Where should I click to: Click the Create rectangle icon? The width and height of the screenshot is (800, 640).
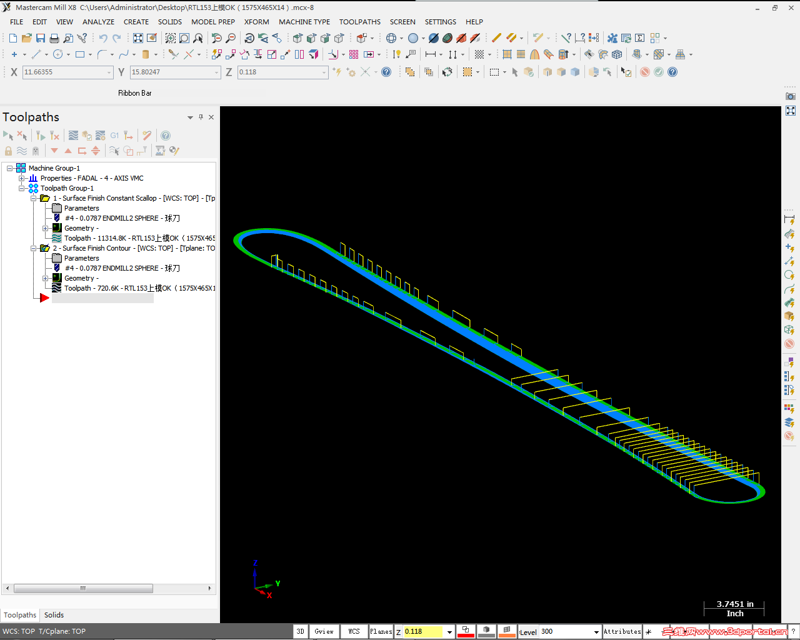80,54
